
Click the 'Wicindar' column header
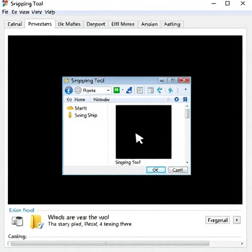pyautogui.click(x=101, y=99)
